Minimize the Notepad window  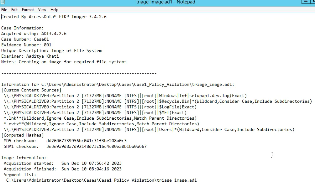tap(306, 2)
